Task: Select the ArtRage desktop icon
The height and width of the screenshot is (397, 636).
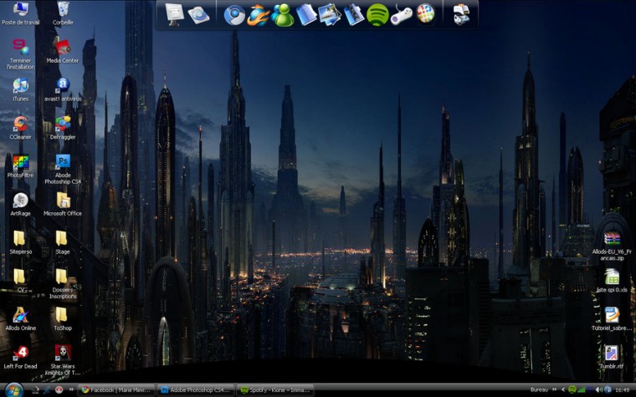Action: tap(20, 204)
